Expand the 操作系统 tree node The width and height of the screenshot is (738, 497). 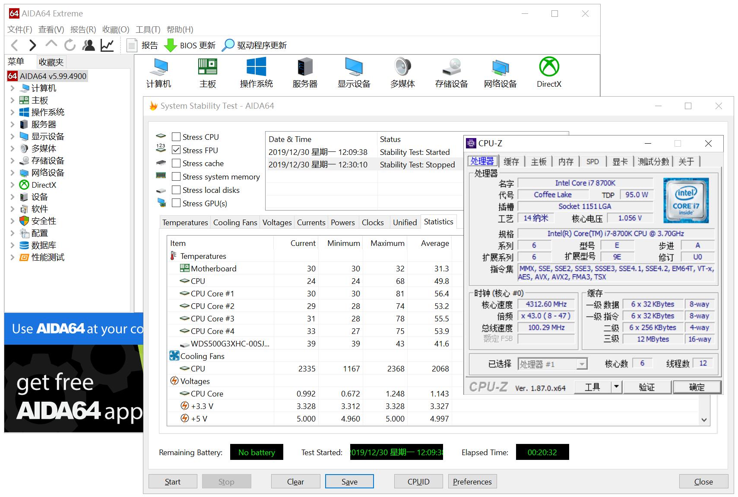13,112
